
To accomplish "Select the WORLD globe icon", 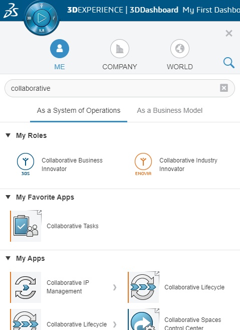I will pos(180,49).
